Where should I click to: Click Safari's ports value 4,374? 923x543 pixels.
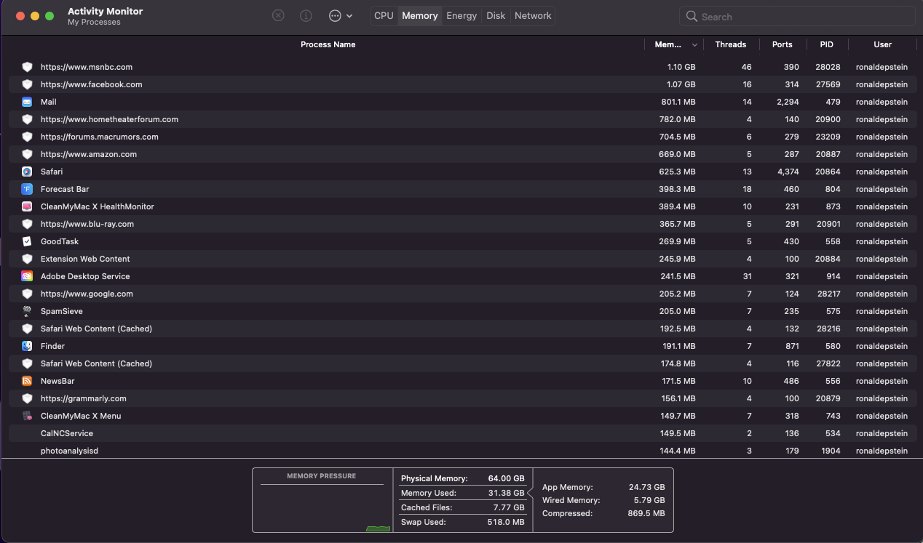click(x=788, y=172)
